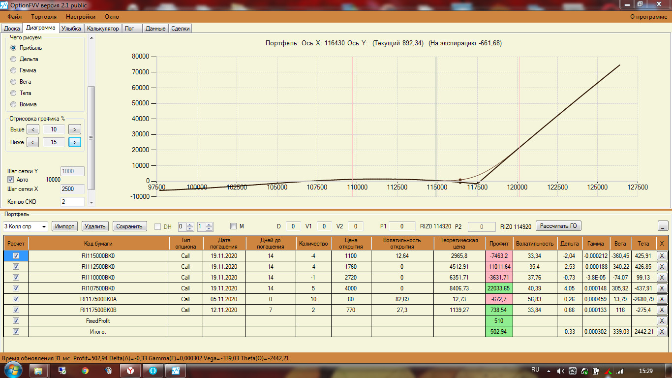The image size is (672, 378).
Task: Open the О программе menu
Action: click(x=649, y=17)
